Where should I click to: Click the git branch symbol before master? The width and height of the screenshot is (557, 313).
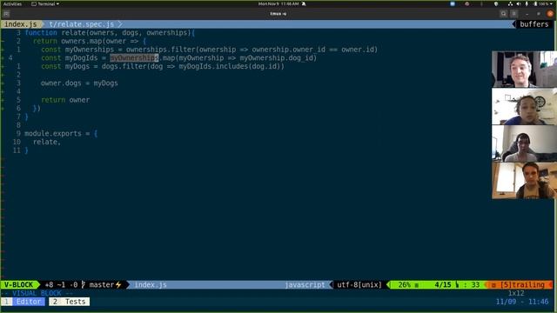coord(84,284)
